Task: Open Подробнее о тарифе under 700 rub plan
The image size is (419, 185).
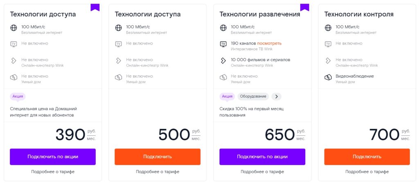Action: click(367, 172)
